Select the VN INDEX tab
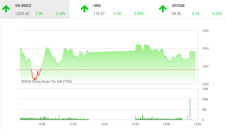The height and width of the screenshot is (130, 226). (x=23, y=6)
